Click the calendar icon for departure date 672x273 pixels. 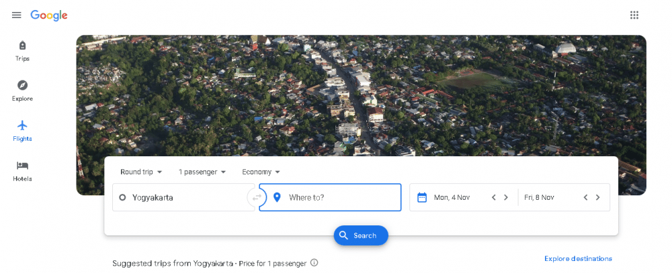422,197
